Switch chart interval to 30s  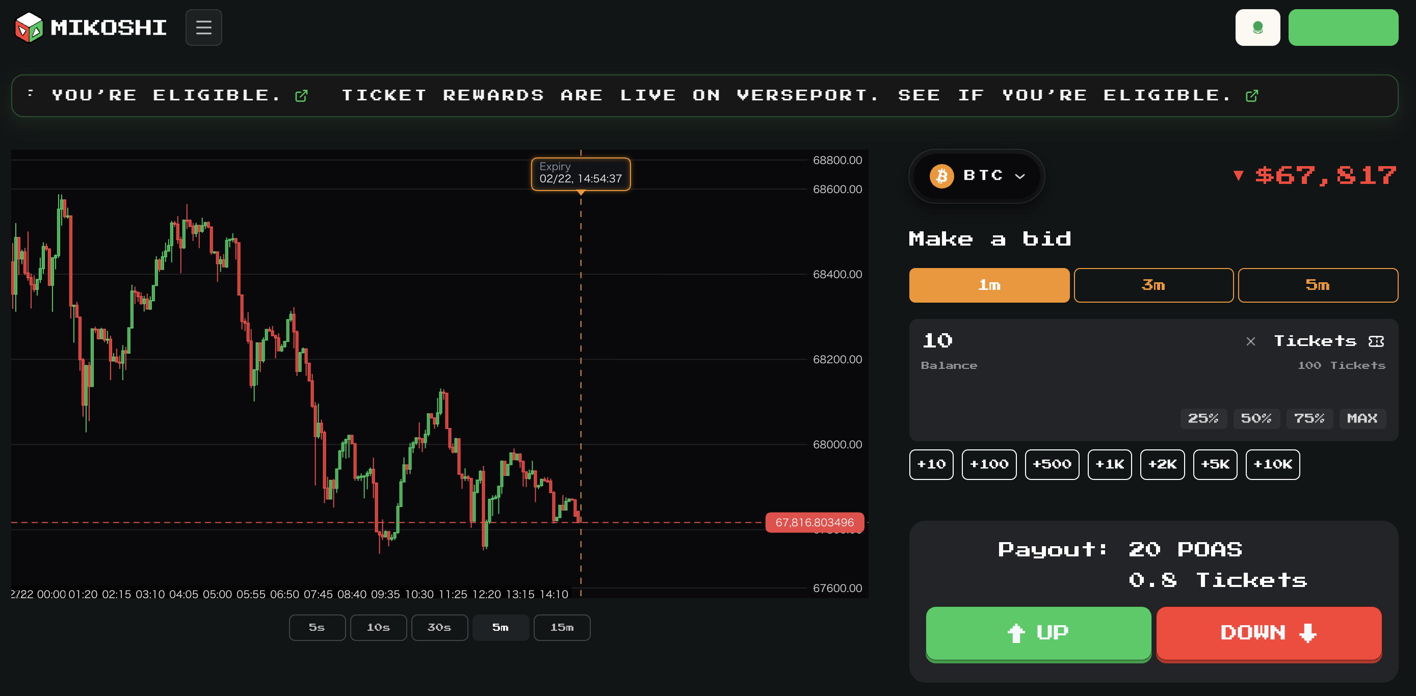[439, 627]
